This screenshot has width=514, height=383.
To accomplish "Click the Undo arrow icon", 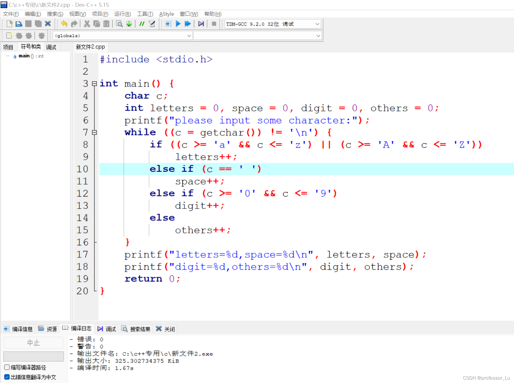I will (x=64, y=24).
